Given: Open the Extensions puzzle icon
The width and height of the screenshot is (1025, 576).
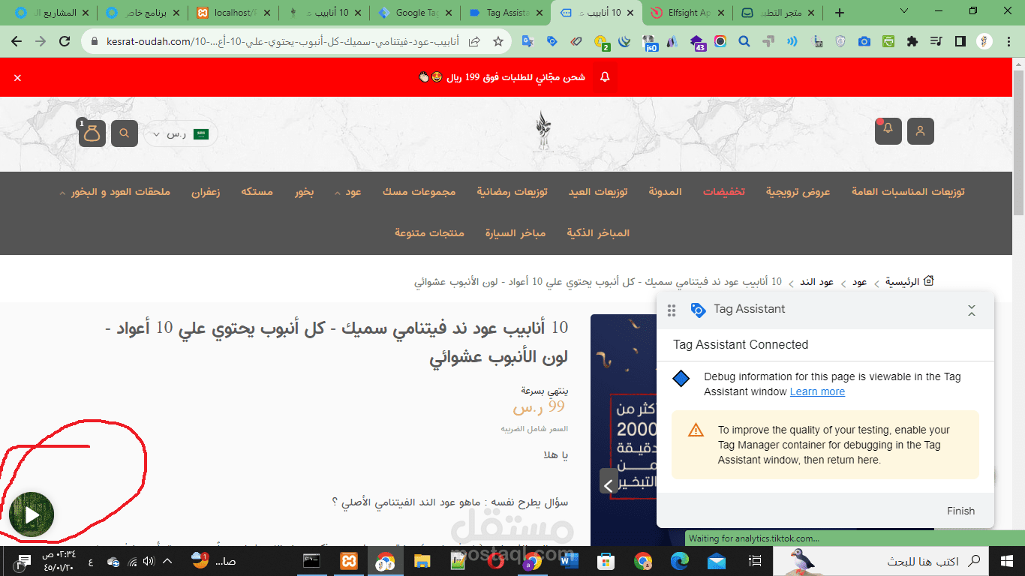Looking at the screenshot, I should click(912, 42).
